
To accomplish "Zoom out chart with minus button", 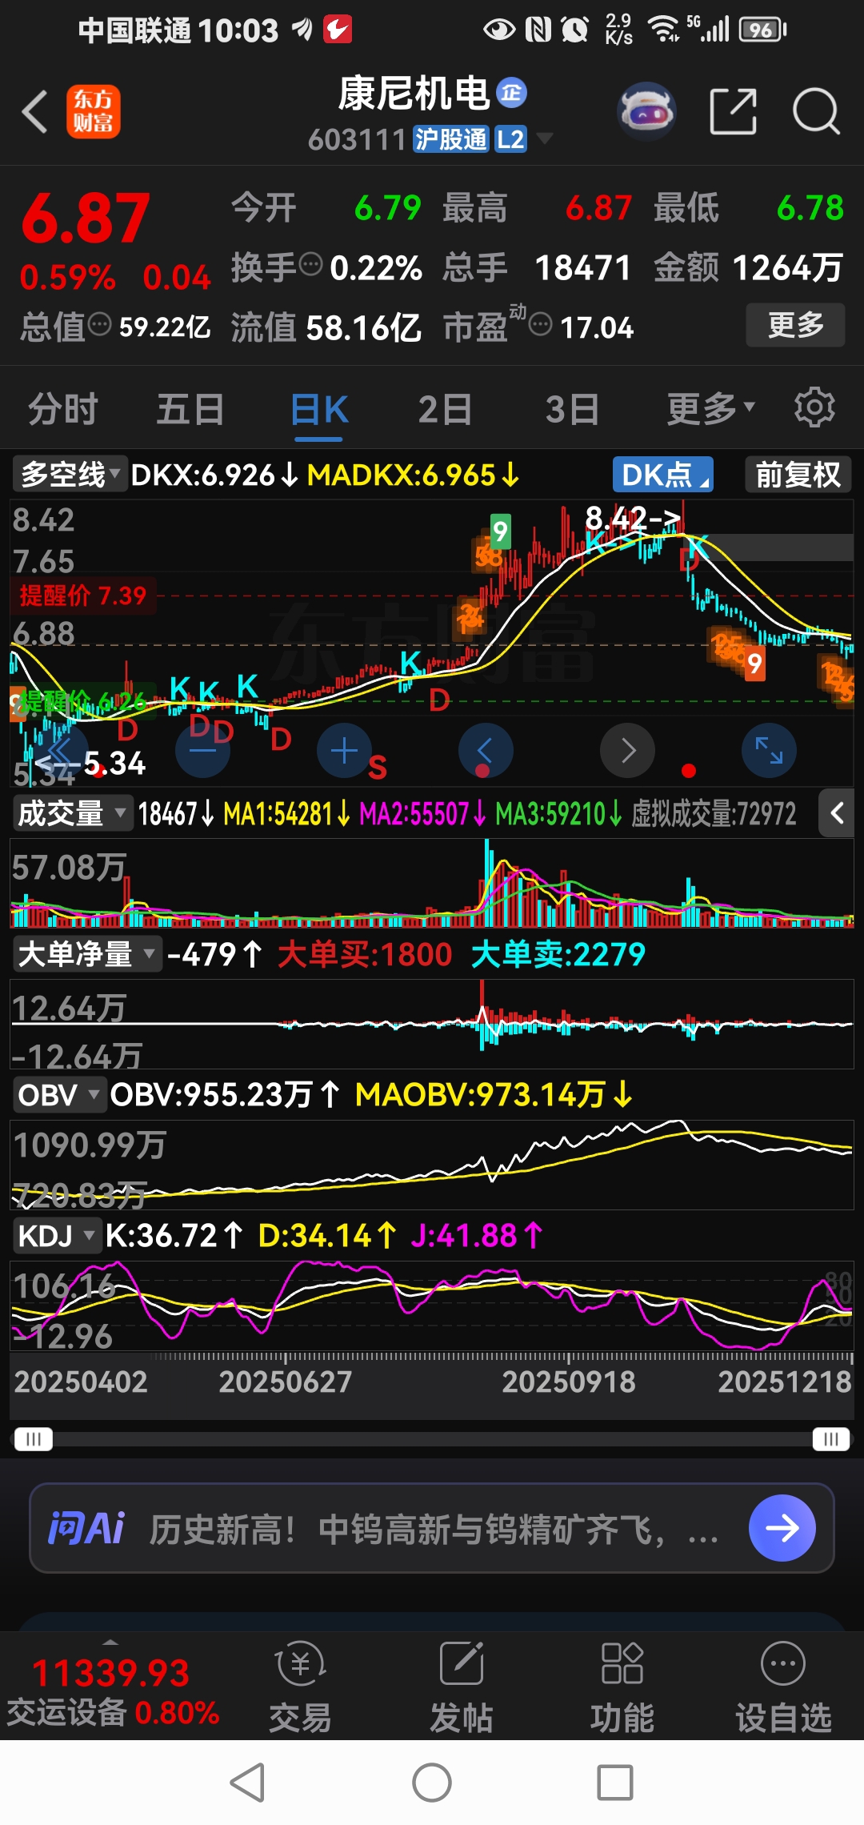I will [202, 751].
